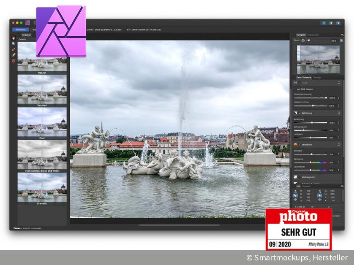The width and height of the screenshot is (354, 265).
Task: Enable the 'Auf SDR fixieren' checkbox
Action: [x=295, y=89]
